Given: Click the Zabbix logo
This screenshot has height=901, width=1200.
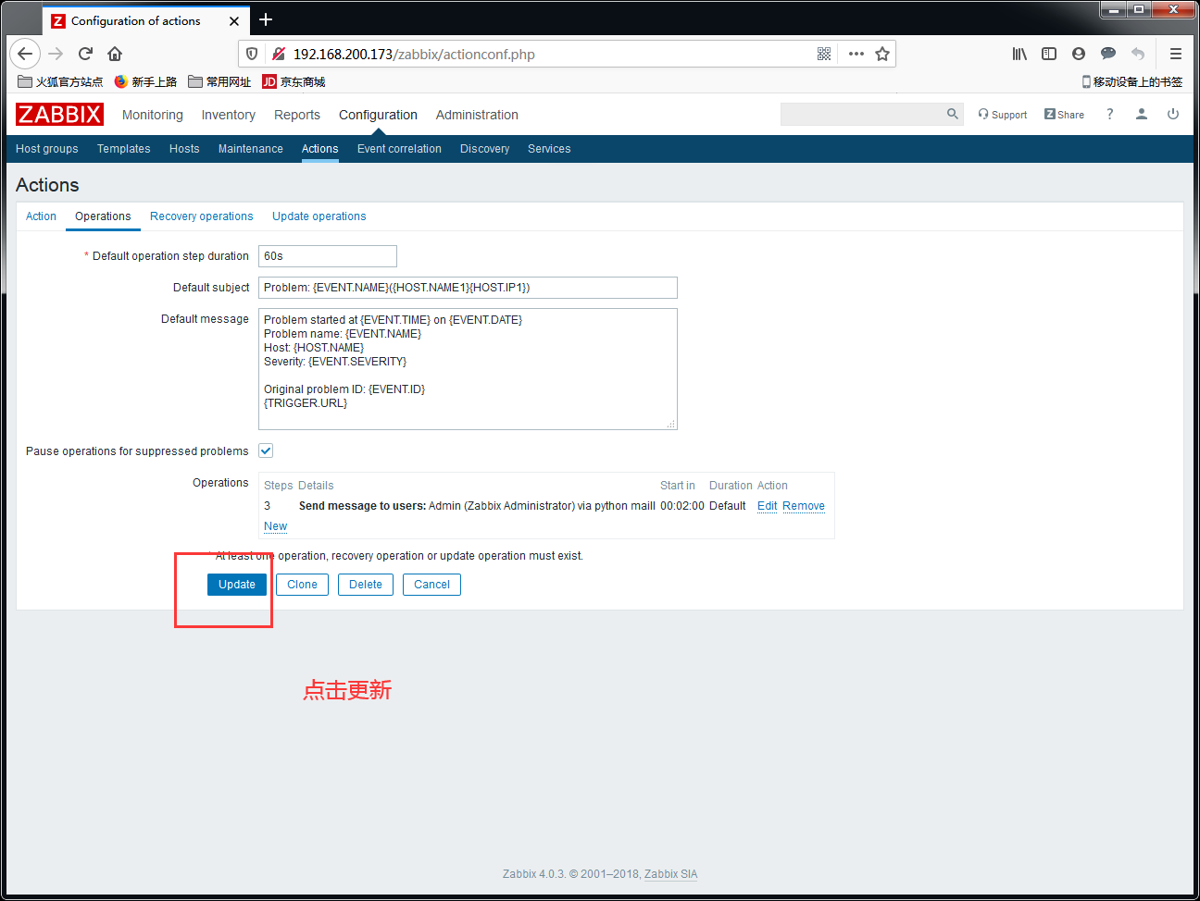Looking at the screenshot, I should [59, 115].
